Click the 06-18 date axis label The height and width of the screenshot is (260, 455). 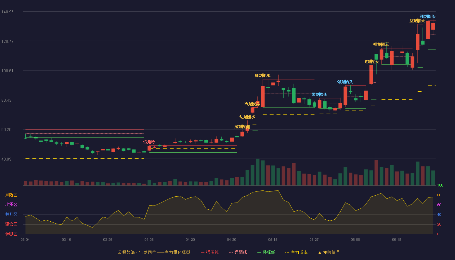pos(397,240)
